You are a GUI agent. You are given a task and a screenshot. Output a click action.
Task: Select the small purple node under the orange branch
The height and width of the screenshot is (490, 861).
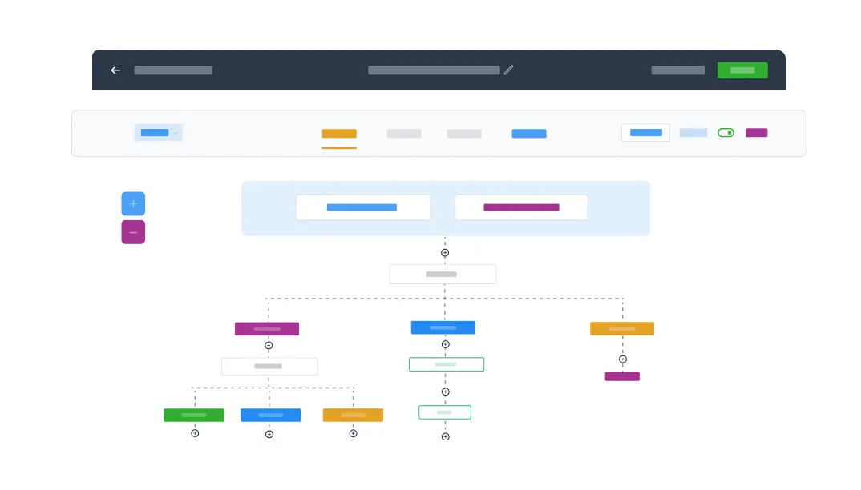622,376
